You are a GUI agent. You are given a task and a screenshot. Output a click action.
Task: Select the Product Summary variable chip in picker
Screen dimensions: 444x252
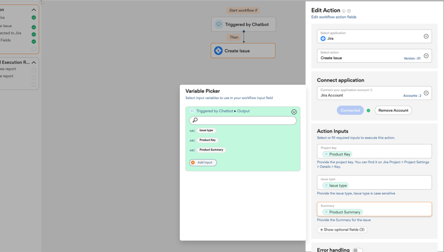click(212, 150)
